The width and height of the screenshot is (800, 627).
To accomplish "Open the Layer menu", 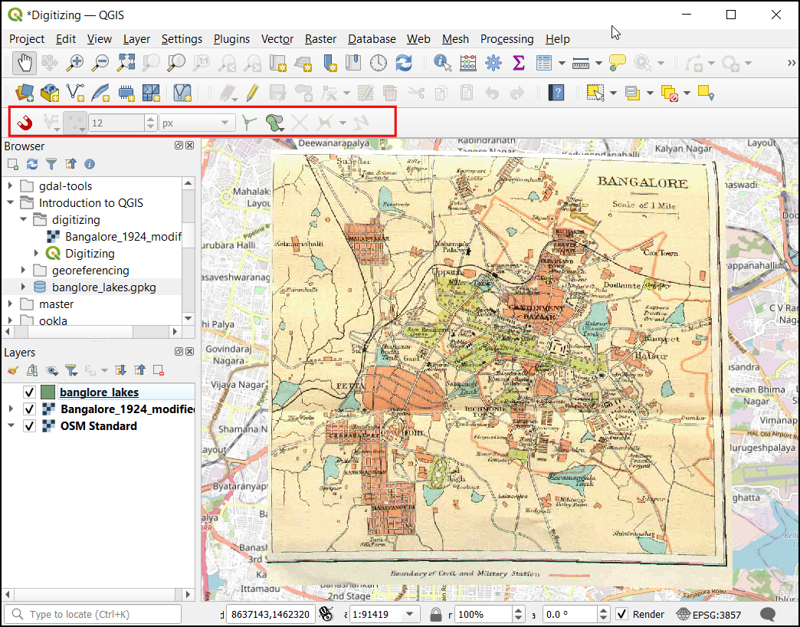I will 136,39.
